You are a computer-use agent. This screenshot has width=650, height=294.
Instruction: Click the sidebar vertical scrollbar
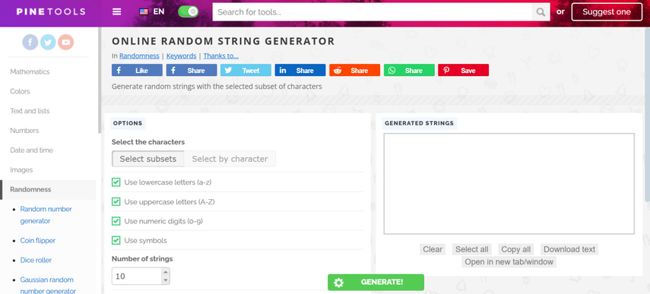pyautogui.click(x=100, y=81)
